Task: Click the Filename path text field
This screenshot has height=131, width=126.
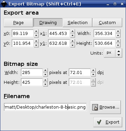Action: point(45,107)
